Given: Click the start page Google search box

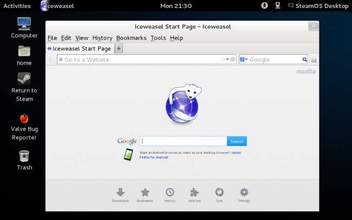Looking at the screenshot, I should pyautogui.click(x=183, y=141).
